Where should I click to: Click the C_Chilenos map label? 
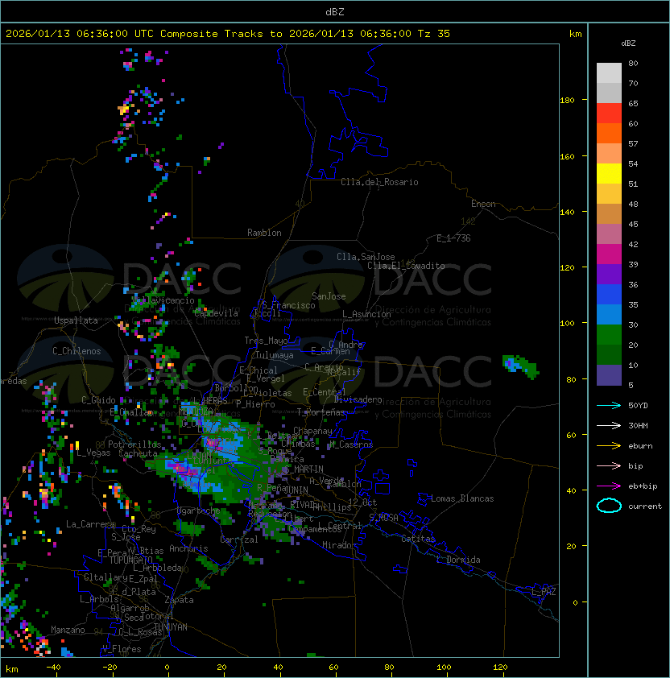click(77, 351)
